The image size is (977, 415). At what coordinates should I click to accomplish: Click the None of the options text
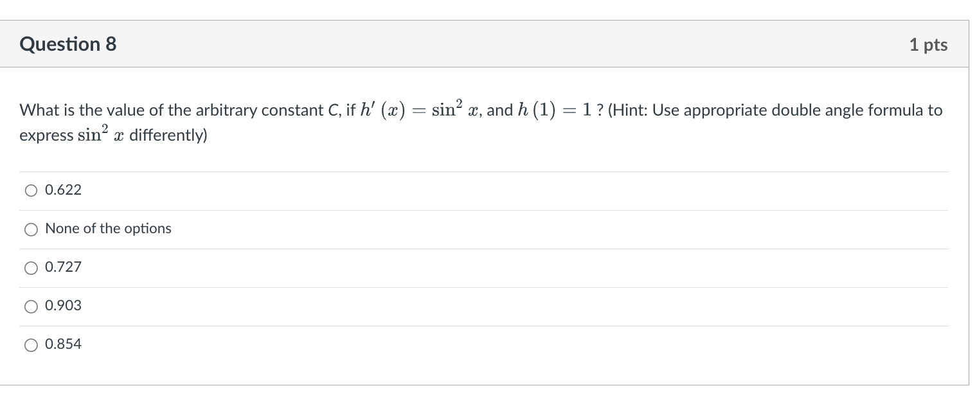pyautogui.click(x=107, y=229)
